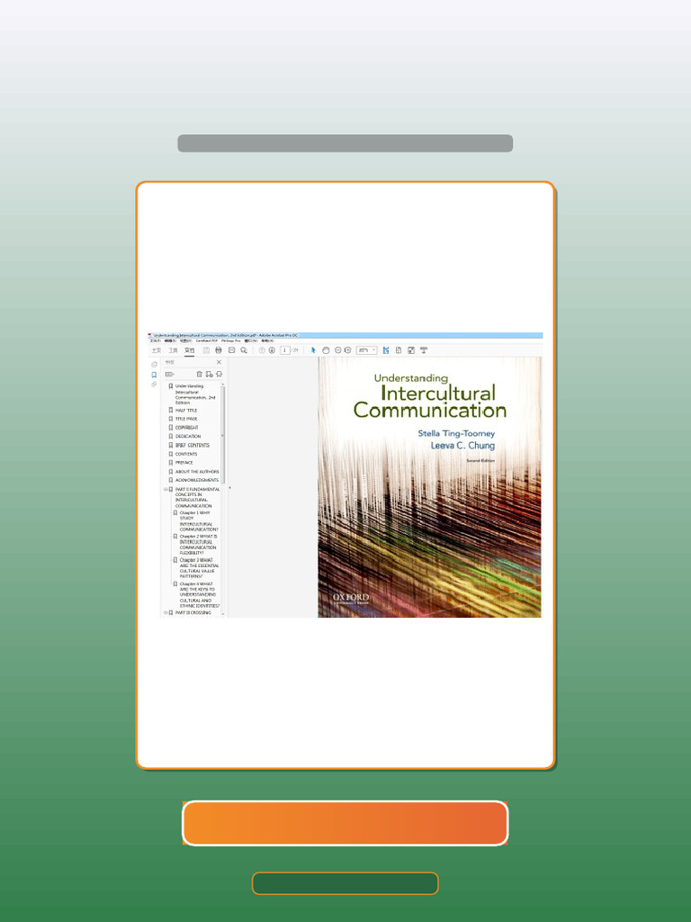Open bookmark 'Understanding Intercultural Communication, 2nd Edition'
This screenshot has height=922, width=691.
195,394
